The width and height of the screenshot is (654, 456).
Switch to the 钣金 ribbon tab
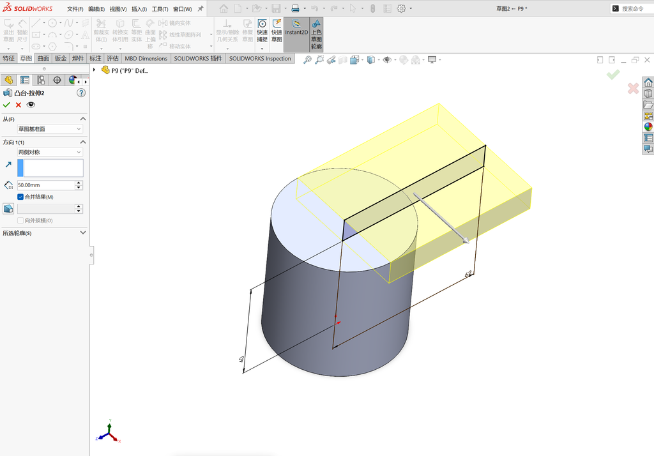click(x=61, y=58)
